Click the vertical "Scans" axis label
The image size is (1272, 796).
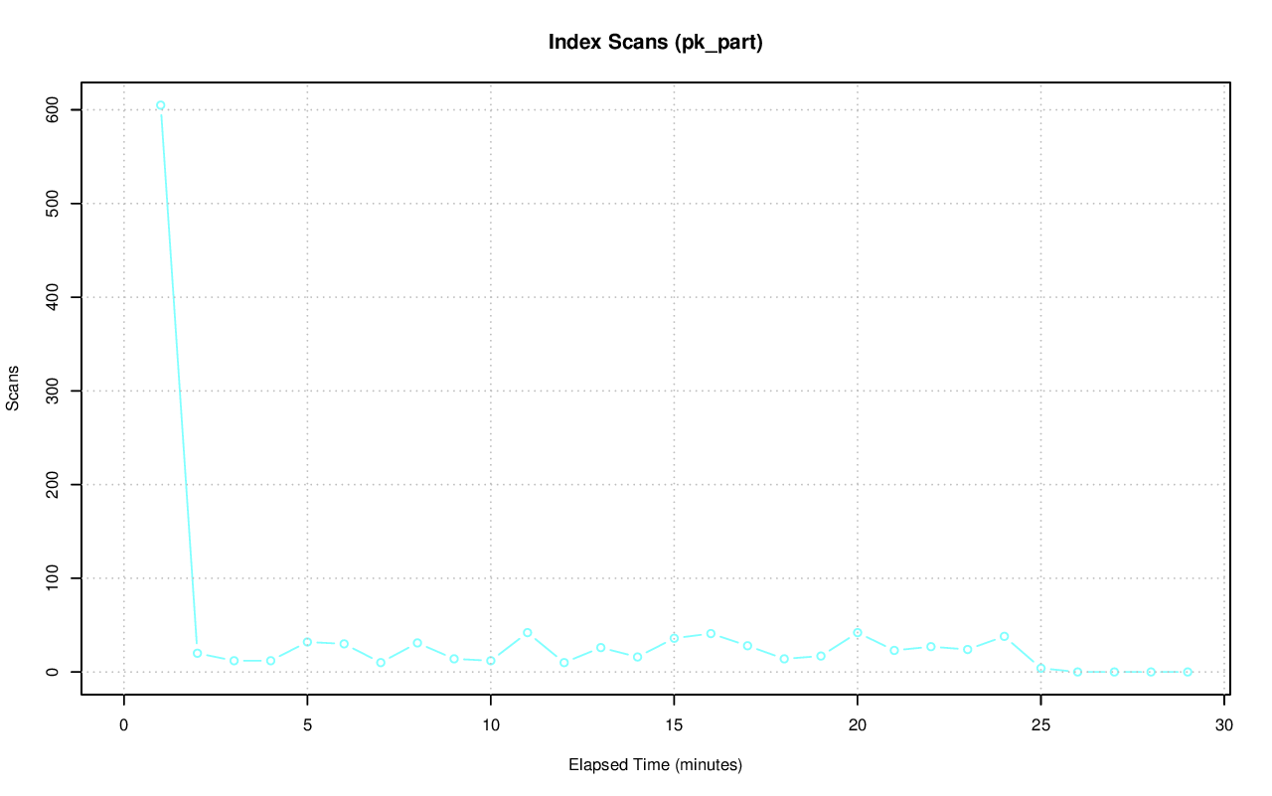point(13,391)
